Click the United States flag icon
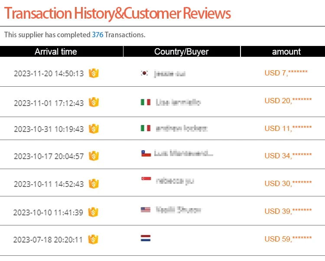 (146, 210)
